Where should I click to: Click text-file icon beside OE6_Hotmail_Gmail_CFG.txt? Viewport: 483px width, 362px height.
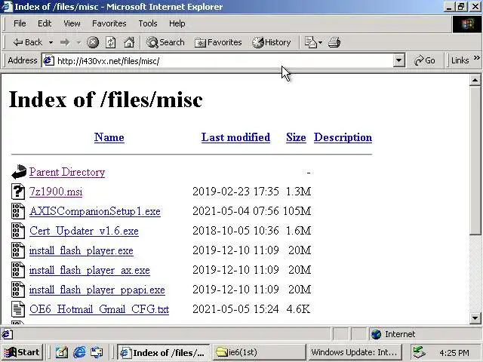coord(18,309)
